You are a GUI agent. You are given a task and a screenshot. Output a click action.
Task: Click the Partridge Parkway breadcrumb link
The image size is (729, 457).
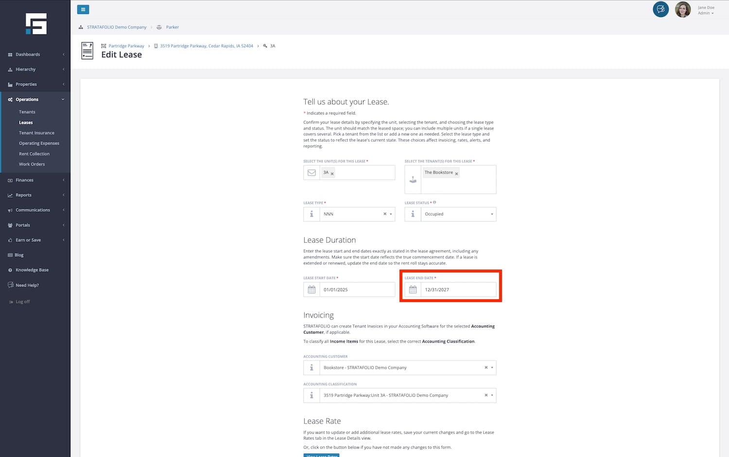(x=126, y=46)
